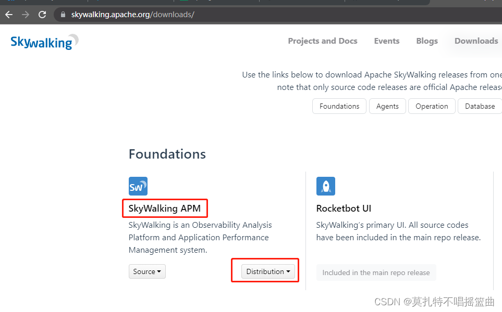Image resolution: width=502 pixels, height=312 pixels.
Task: Click 'Included in the main repo release' label
Action: tap(376, 272)
